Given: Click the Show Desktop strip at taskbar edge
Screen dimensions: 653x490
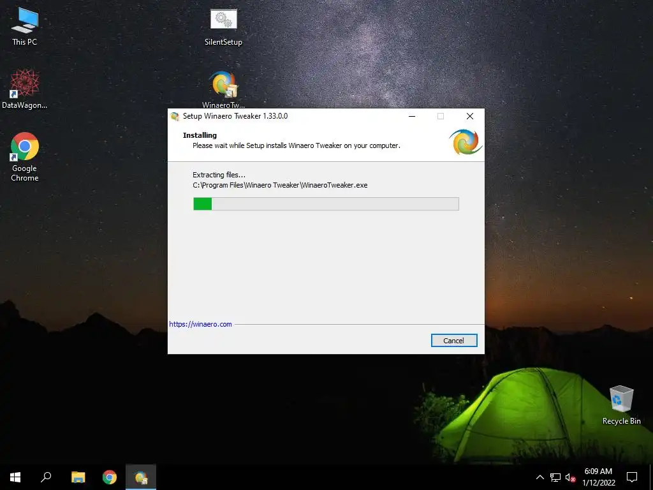Looking at the screenshot, I should click(651, 477).
